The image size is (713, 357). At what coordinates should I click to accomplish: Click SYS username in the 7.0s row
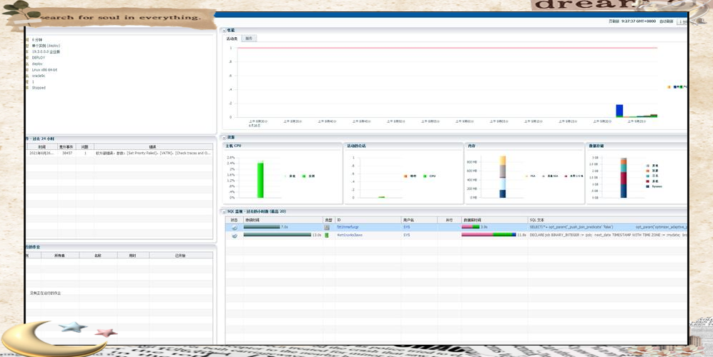[x=406, y=227]
